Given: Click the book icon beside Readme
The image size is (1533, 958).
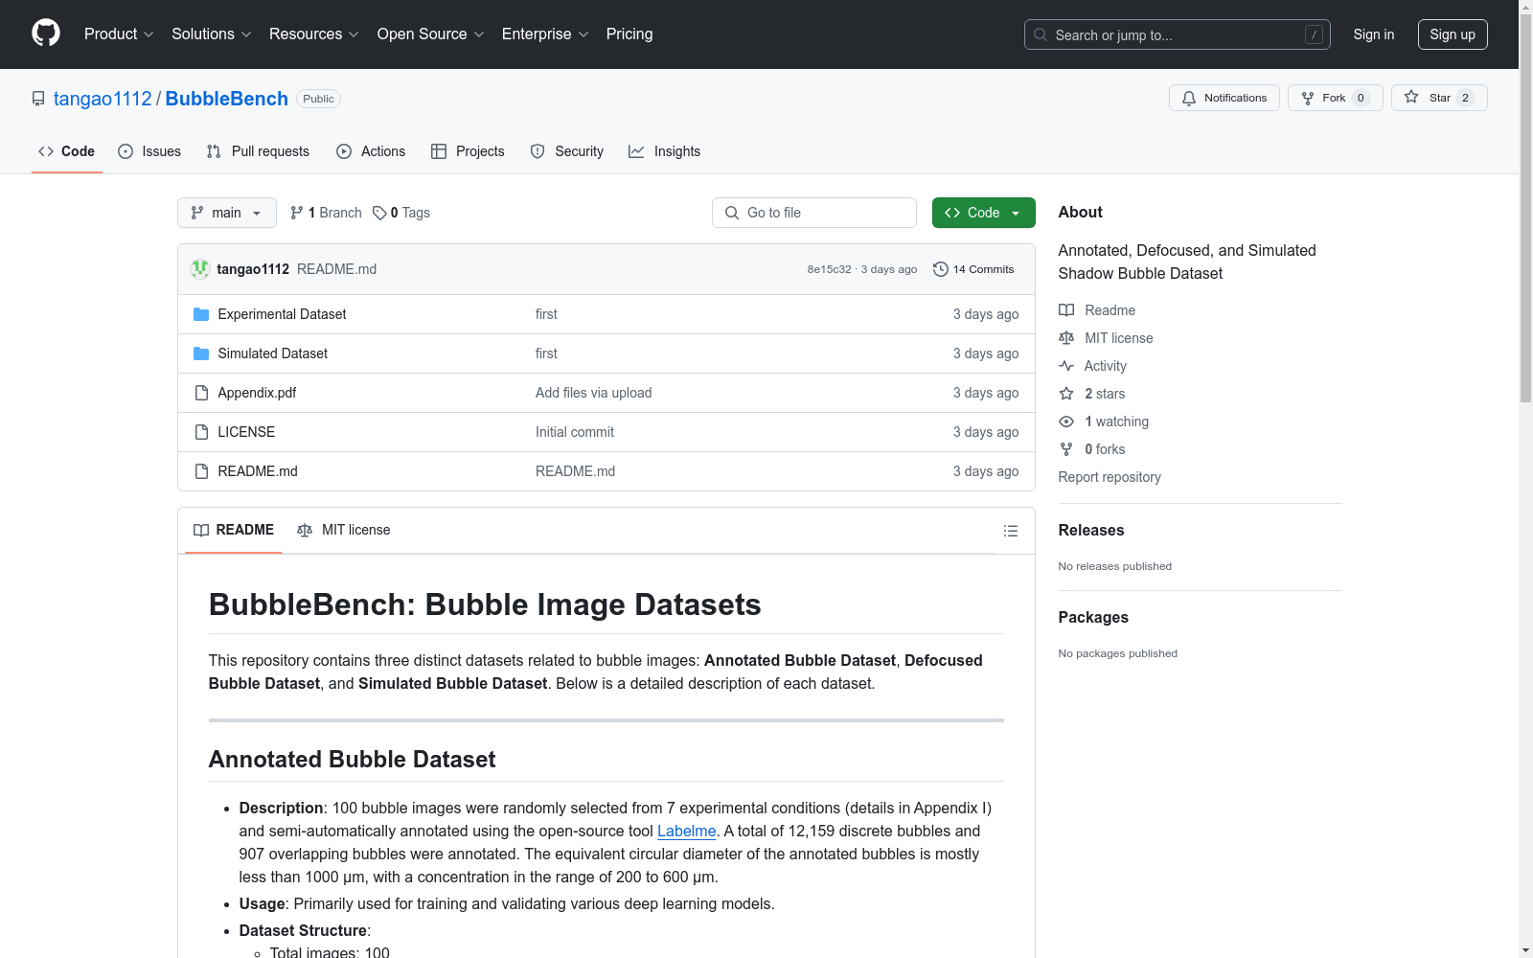Looking at the screenshot, I should pos(1066,310).
